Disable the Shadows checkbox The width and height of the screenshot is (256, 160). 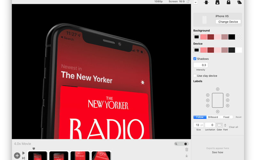click(195, 59)
